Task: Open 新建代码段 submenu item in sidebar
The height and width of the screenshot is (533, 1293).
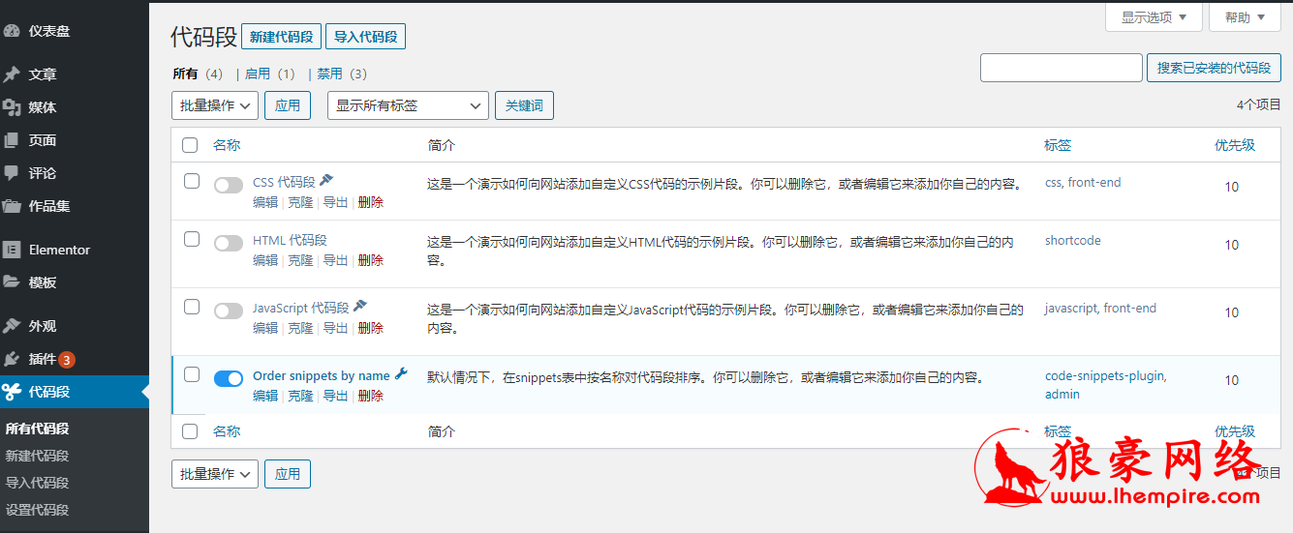Action: 37,456
